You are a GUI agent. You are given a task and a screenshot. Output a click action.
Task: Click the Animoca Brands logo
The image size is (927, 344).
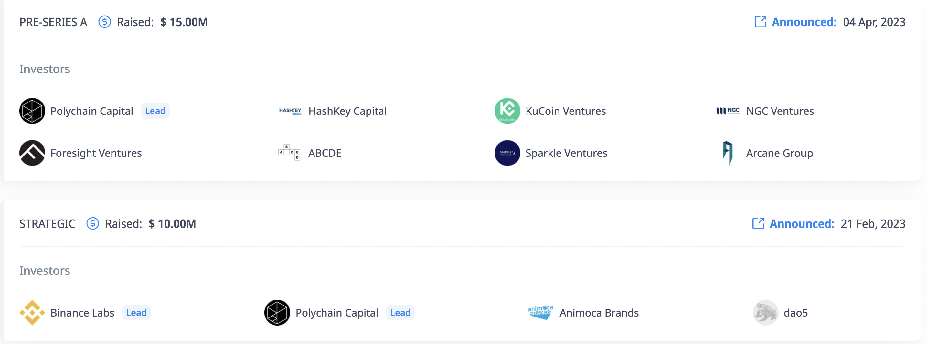tap(540, 312)
